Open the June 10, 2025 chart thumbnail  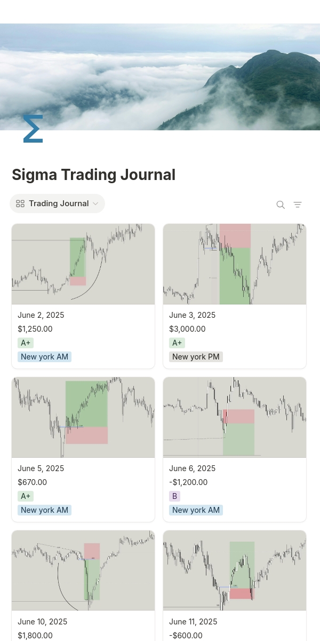click(x=83, y=570)
